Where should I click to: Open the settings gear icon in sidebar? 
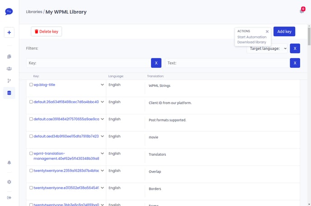[9, 182]
